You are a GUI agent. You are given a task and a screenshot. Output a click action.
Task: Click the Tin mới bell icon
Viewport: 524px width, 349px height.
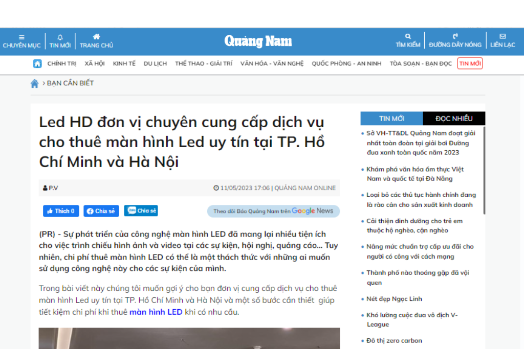[60, 37]
